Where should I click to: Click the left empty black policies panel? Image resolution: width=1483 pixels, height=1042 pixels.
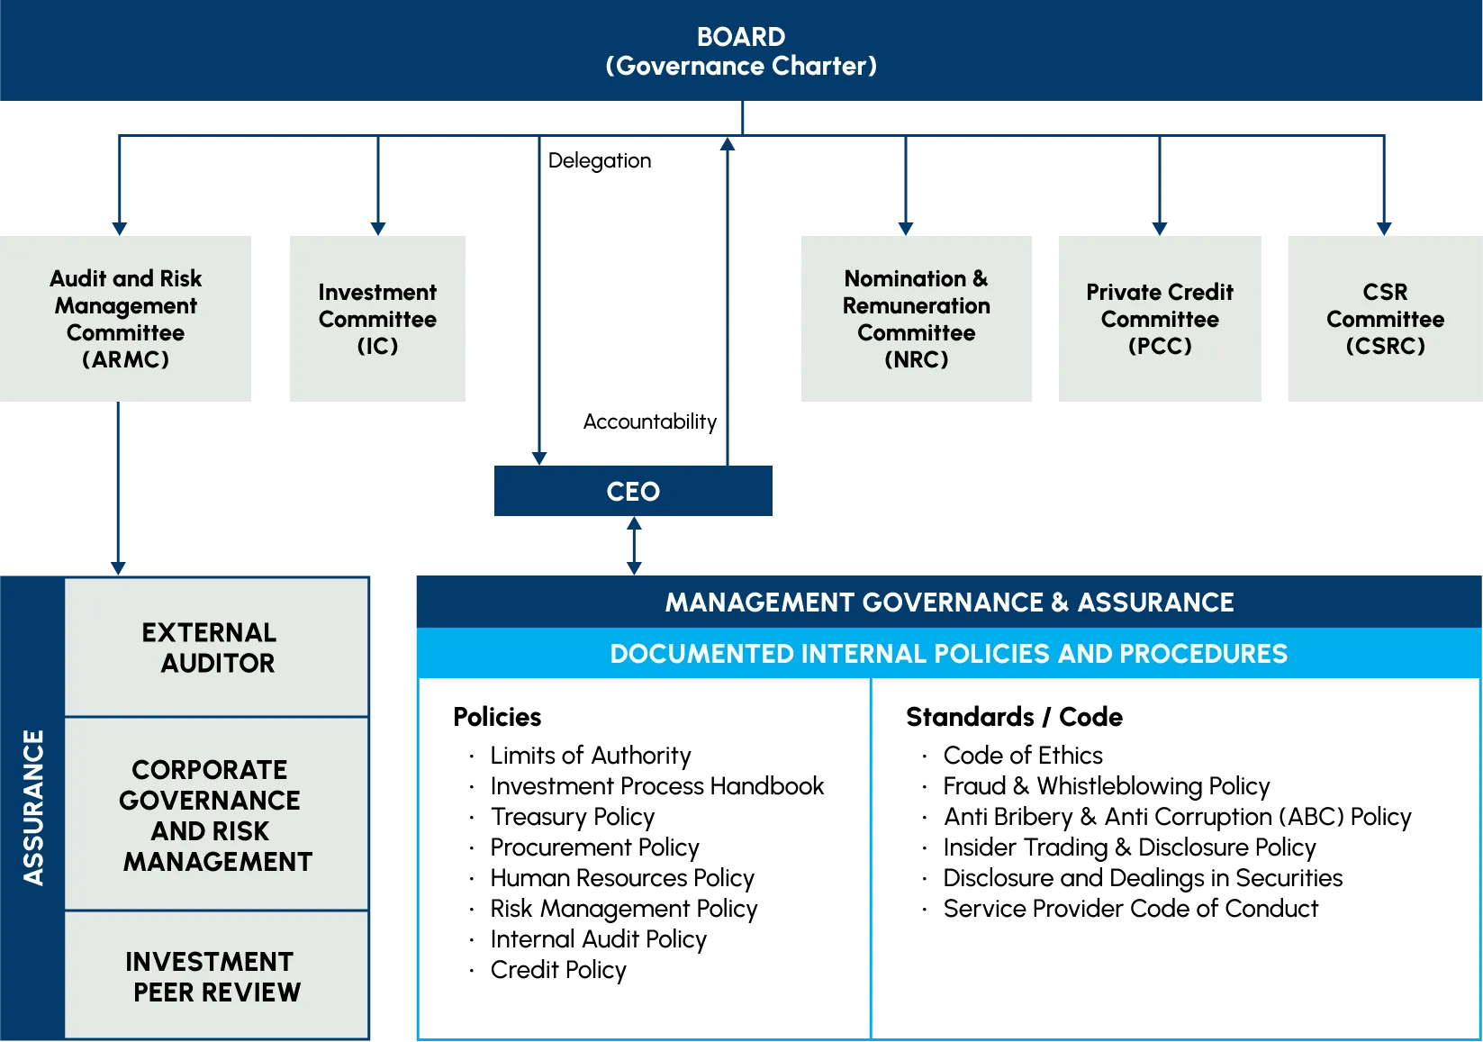(x=644, y=860)
